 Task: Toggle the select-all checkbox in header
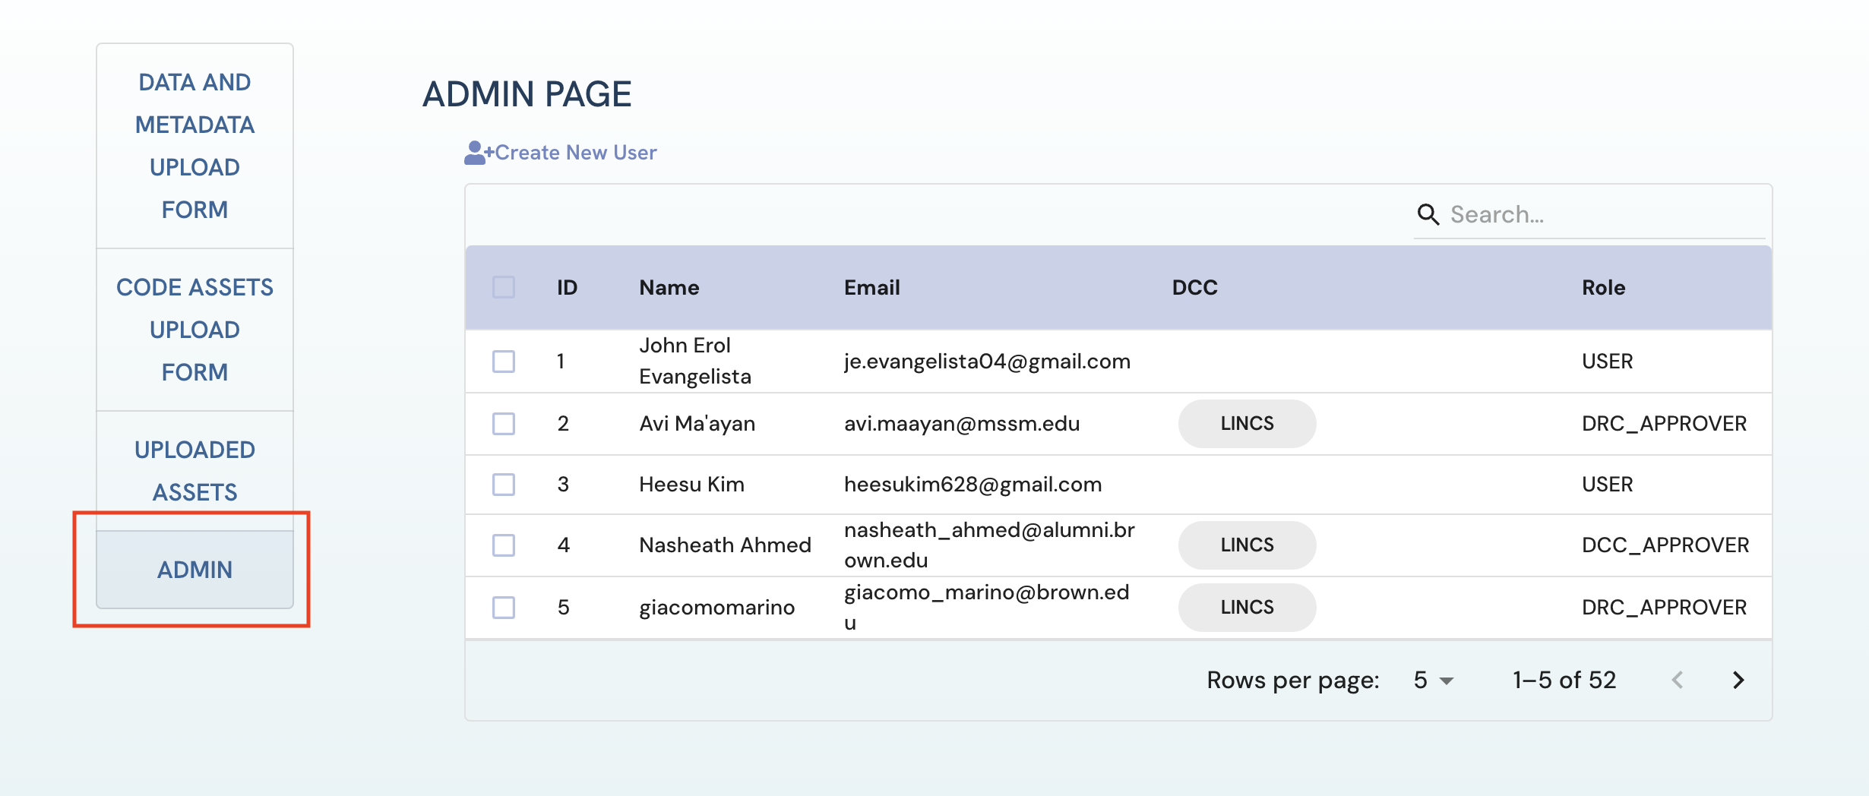click(503, 288)
